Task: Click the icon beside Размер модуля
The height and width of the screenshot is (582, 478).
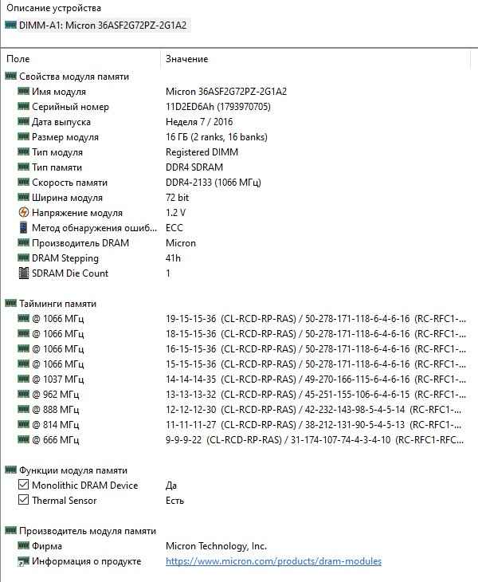Action: tap(23, 136)
